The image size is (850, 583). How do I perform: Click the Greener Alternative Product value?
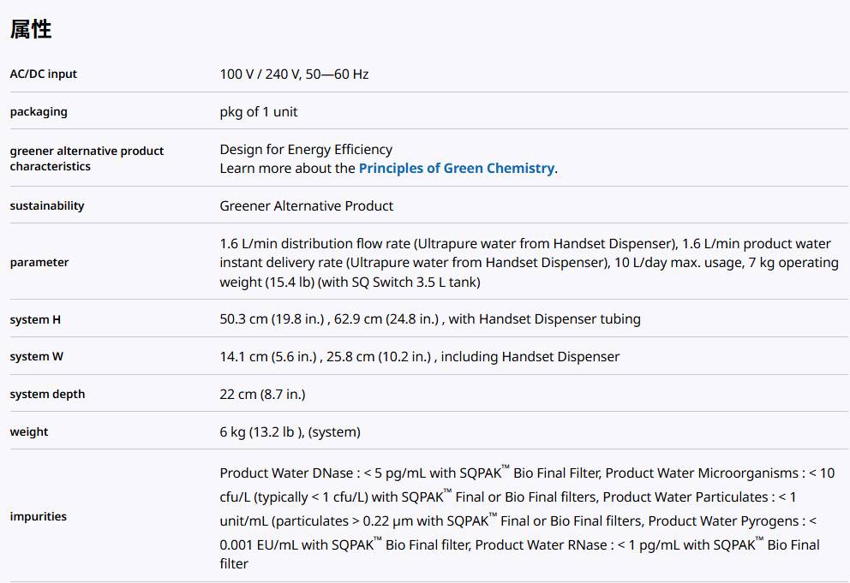point(307,206)
